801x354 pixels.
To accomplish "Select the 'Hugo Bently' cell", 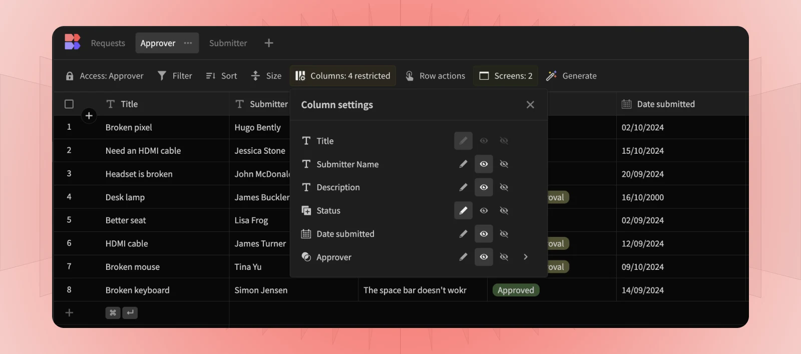I will 260,127.
